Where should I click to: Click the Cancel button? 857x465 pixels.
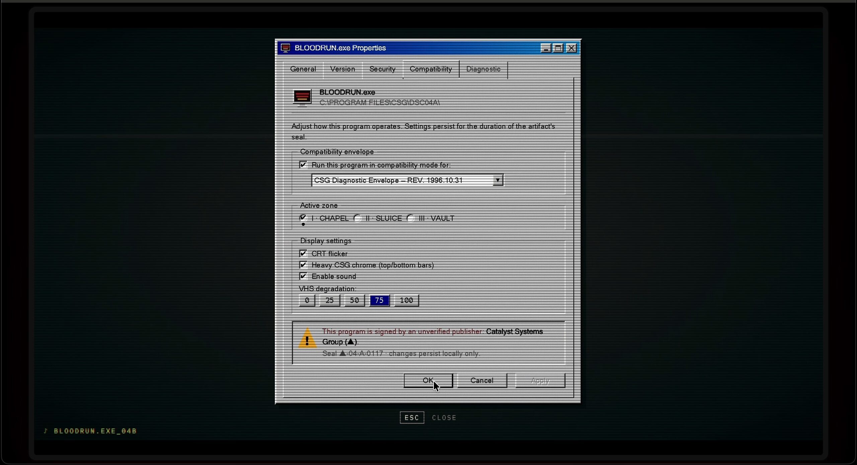(x=482, y=380)
